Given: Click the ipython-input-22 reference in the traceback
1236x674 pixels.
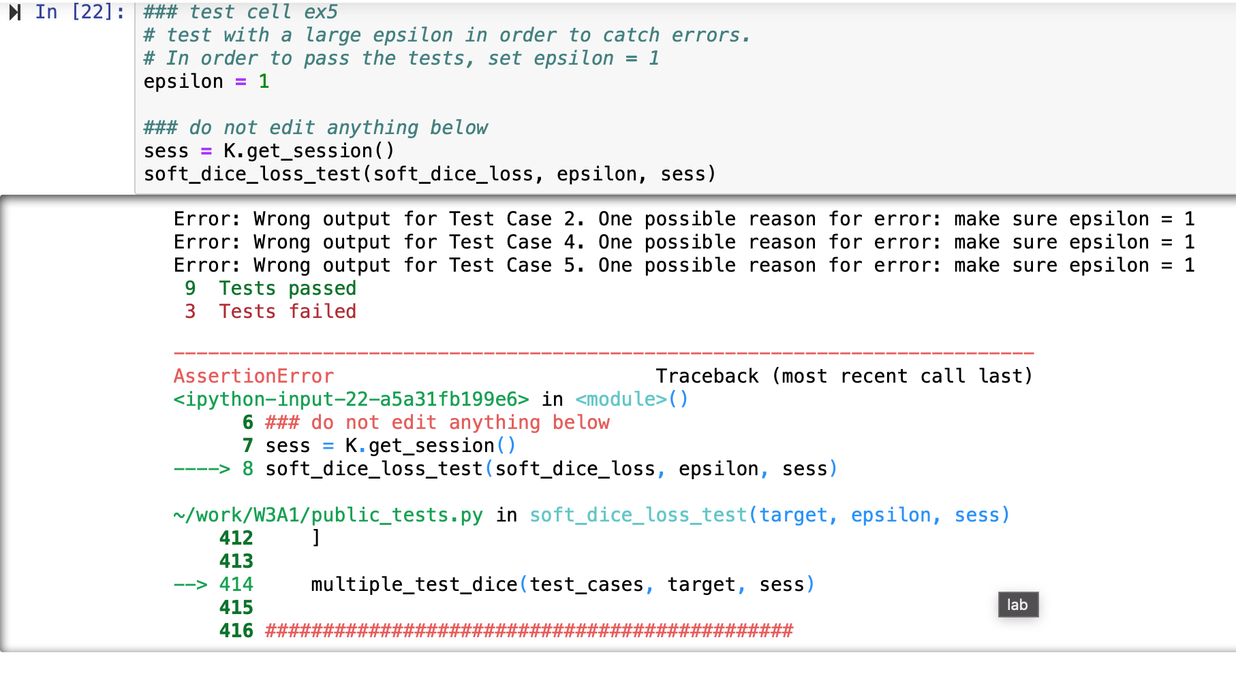Looking at the screenshot, I should click(351, 400).
